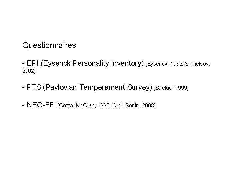Click the bullet dash before NEO-FFI
Viewport: 240px width, 180px height.
click(24, 105)
